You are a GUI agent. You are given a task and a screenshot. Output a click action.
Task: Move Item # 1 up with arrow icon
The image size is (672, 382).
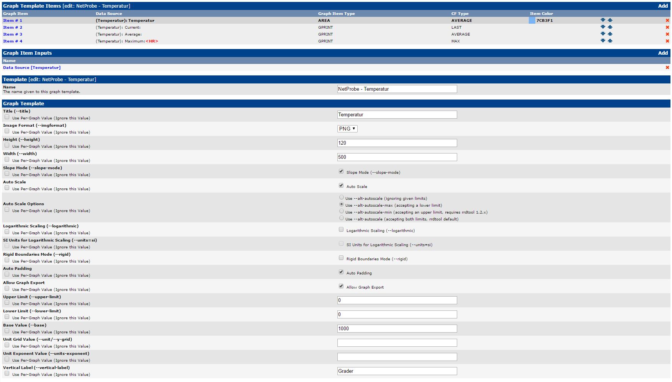[x=610, y=20]
